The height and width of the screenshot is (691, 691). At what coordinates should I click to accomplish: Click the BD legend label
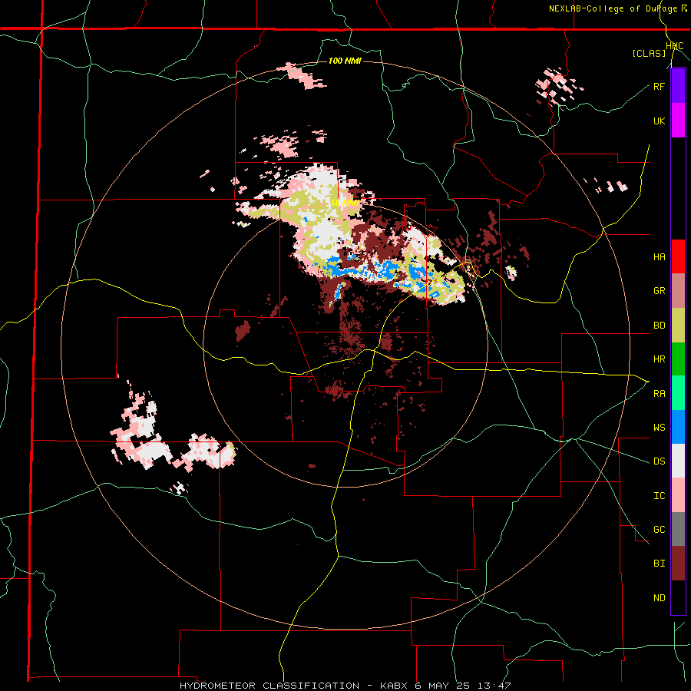point(659,326)
